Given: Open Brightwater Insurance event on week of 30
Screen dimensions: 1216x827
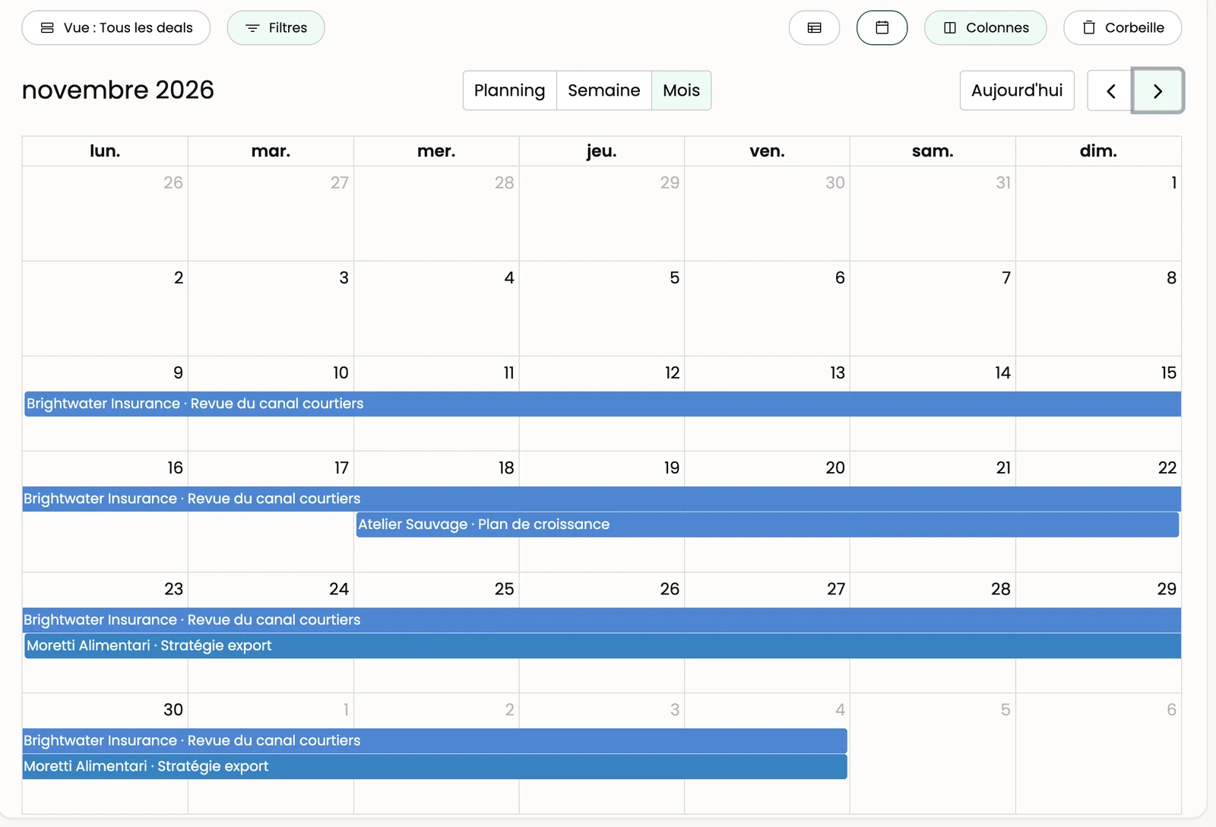Looking at the screenshot, I should tap(435, 740).
